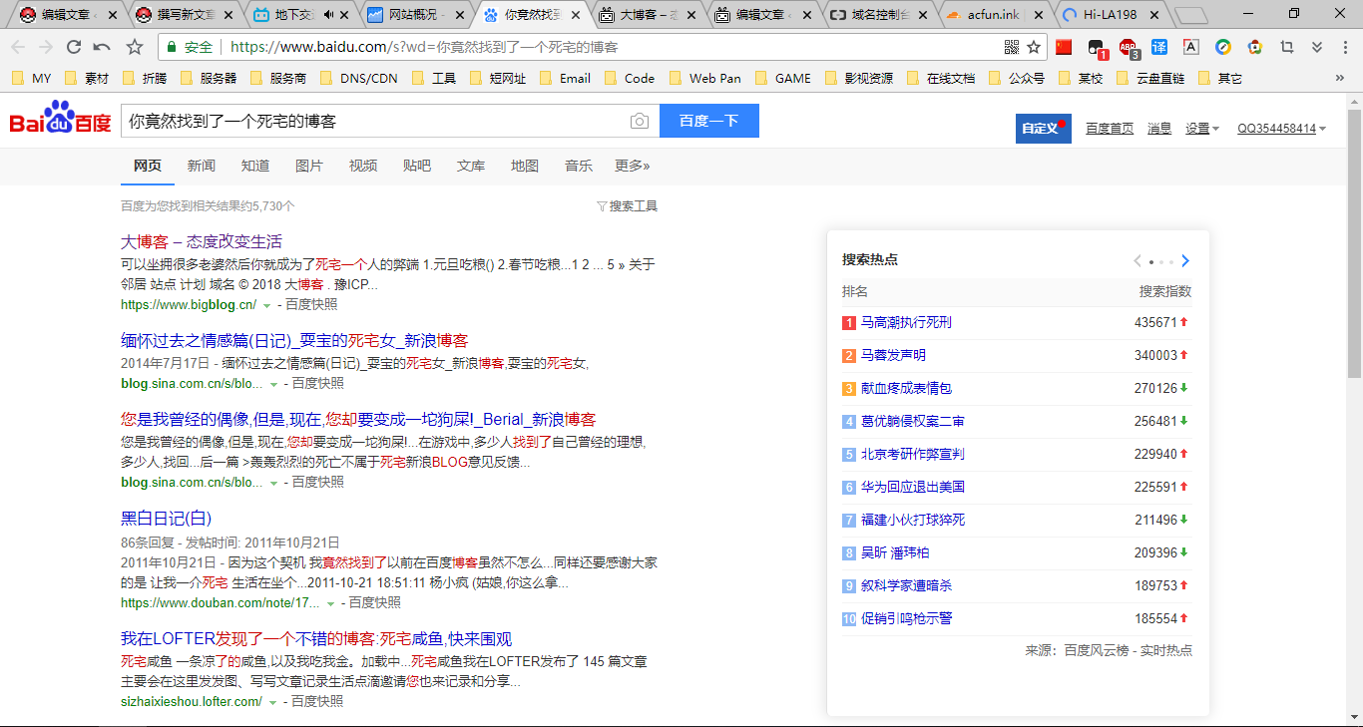This screenshot has width=1363, height=727.
Task: Click the undo arrow next to reload
Action: coord(102,47)
